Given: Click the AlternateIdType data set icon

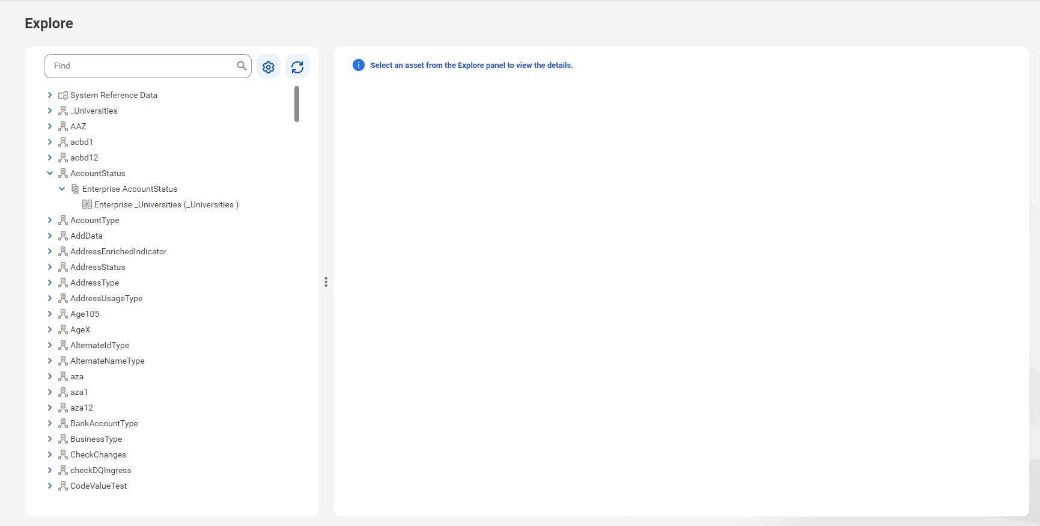Looking at the screenshot, I should (x=63, y=345).
